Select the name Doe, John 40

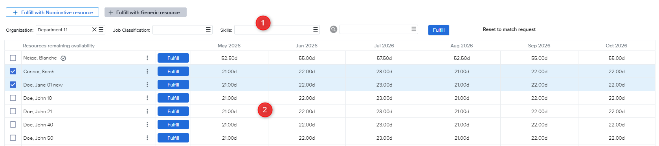(x=38, y=125)
